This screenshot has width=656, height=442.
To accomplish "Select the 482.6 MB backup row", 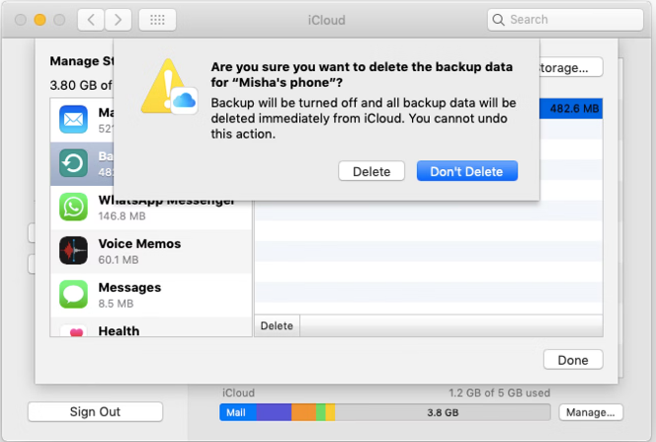I will (x=571, y=109).
